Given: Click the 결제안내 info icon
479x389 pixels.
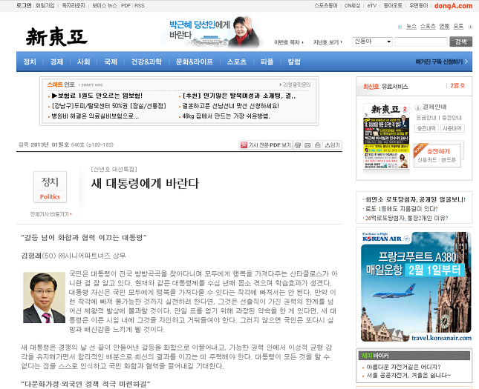Looking at the screenshot, I should (417, 107).
